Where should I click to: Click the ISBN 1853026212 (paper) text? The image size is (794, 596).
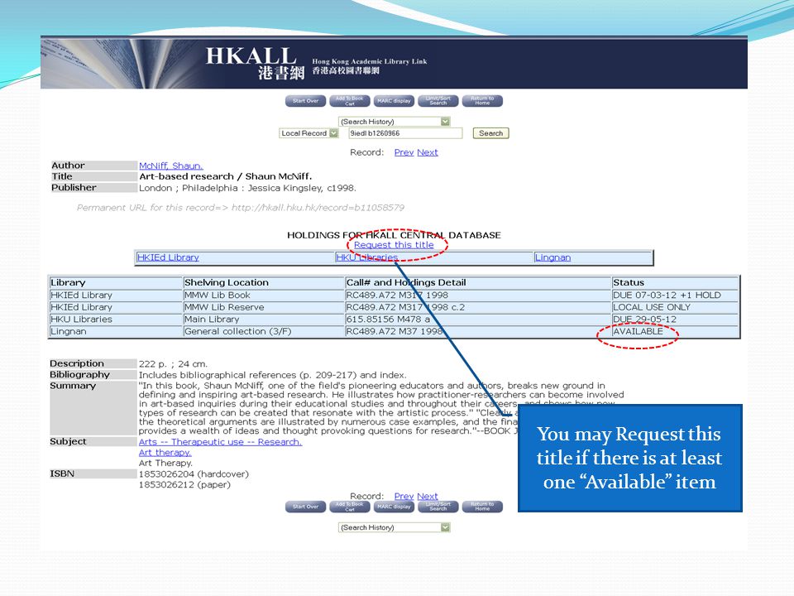[x=184, y=485]
